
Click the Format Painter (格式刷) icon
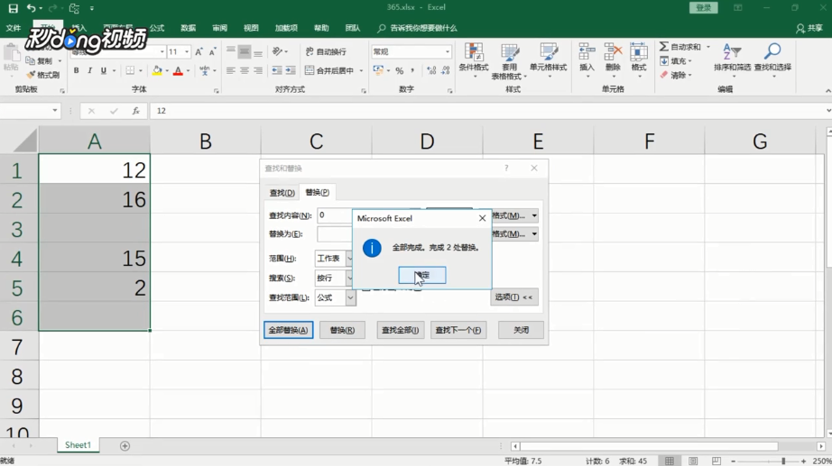32,75
